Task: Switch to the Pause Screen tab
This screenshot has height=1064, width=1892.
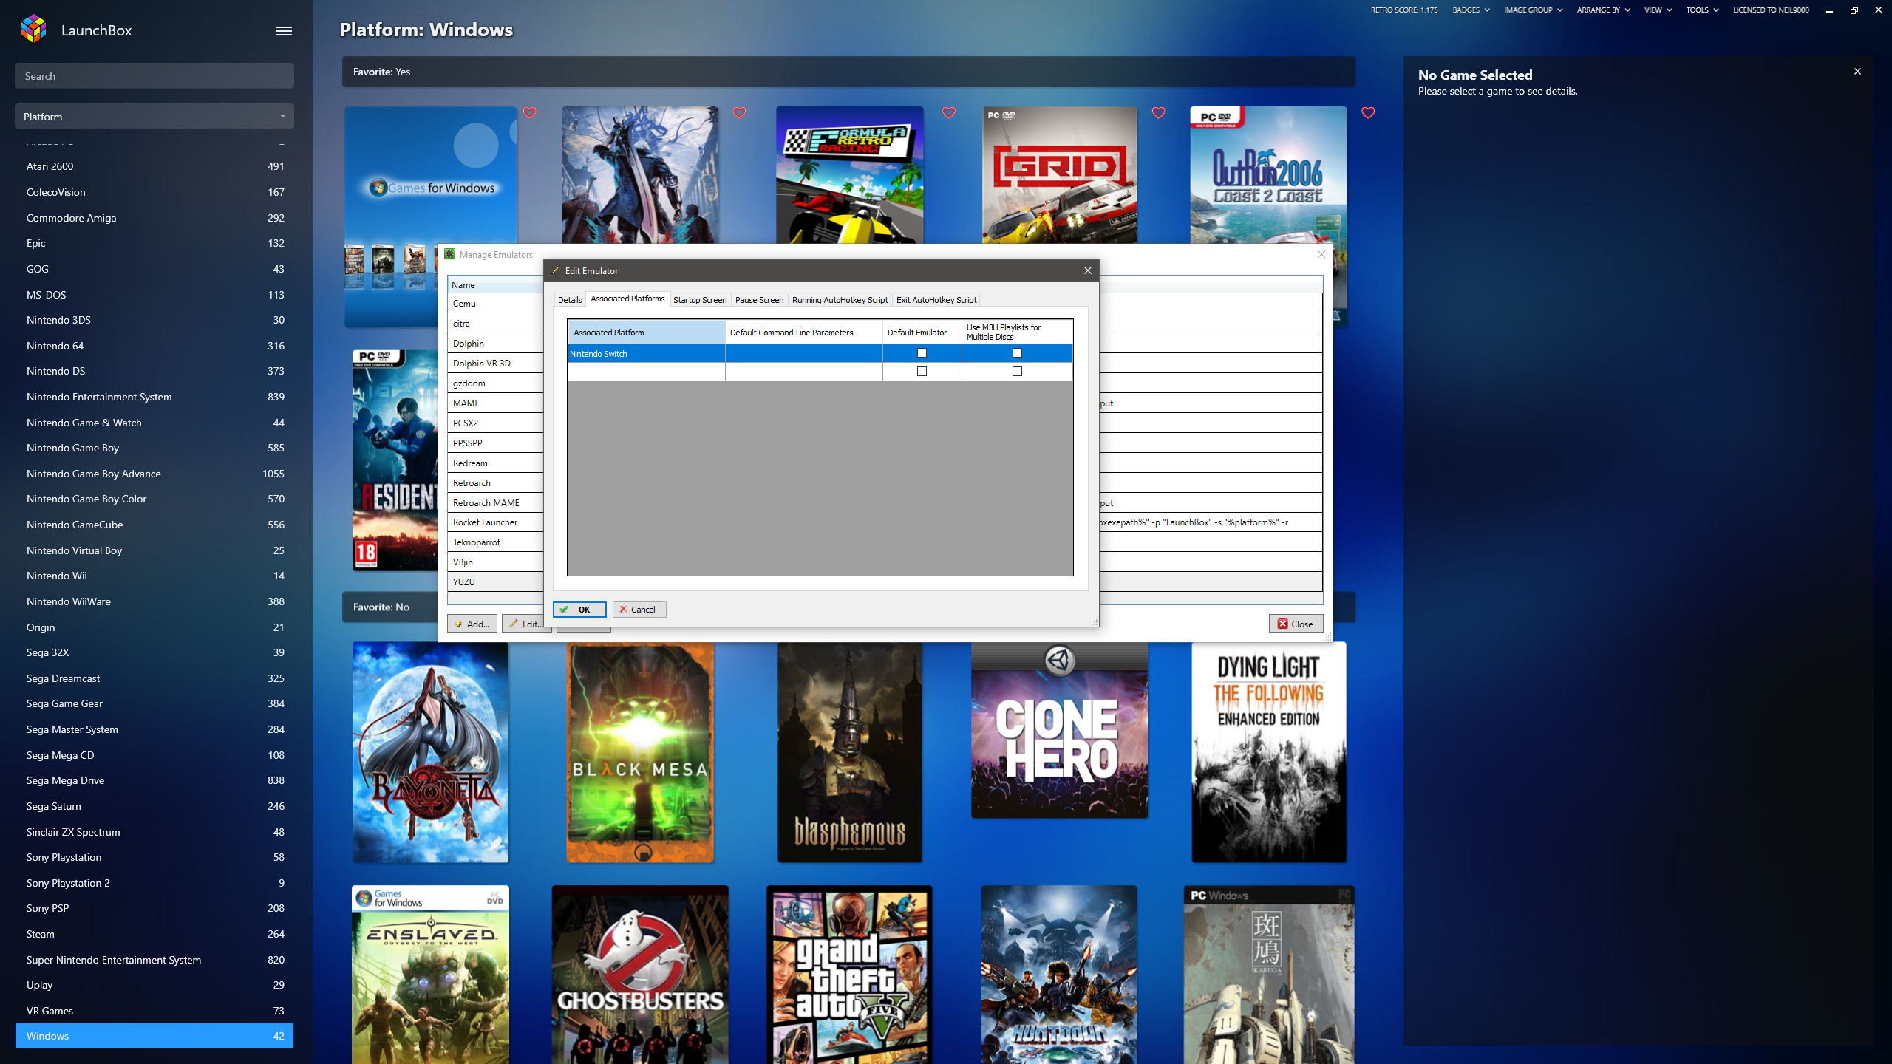Action: [759, 300]
